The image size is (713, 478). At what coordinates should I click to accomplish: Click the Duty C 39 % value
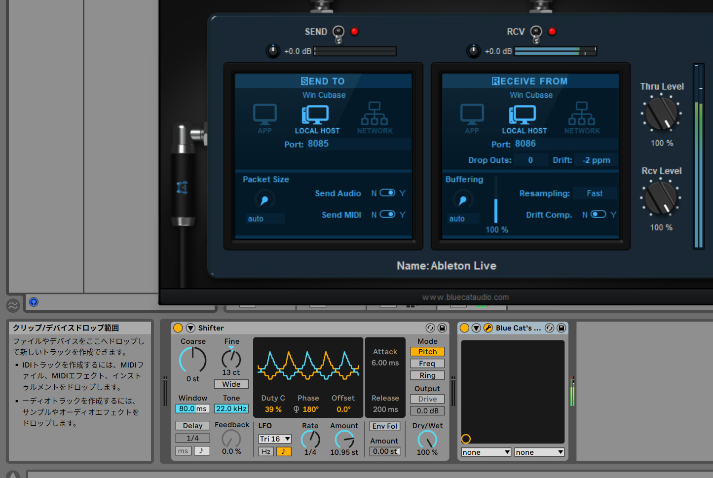273,409
